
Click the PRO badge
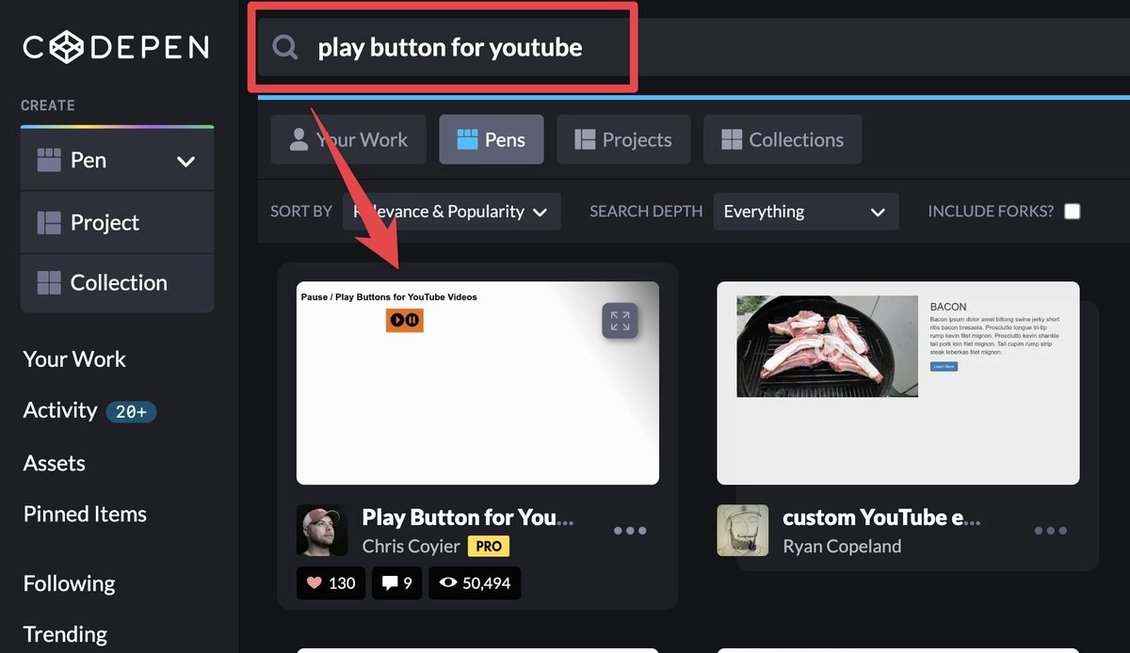488,546
